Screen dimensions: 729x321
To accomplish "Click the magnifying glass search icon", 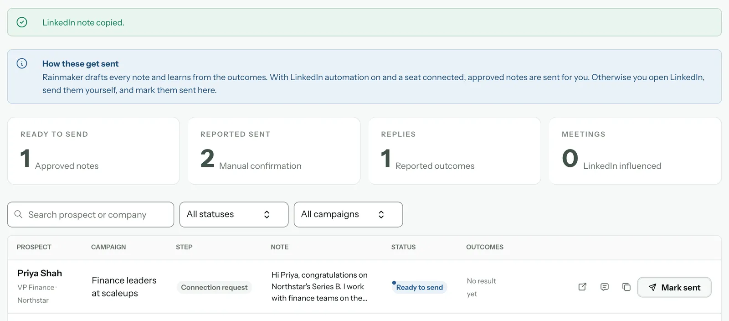I will [18, 214].
